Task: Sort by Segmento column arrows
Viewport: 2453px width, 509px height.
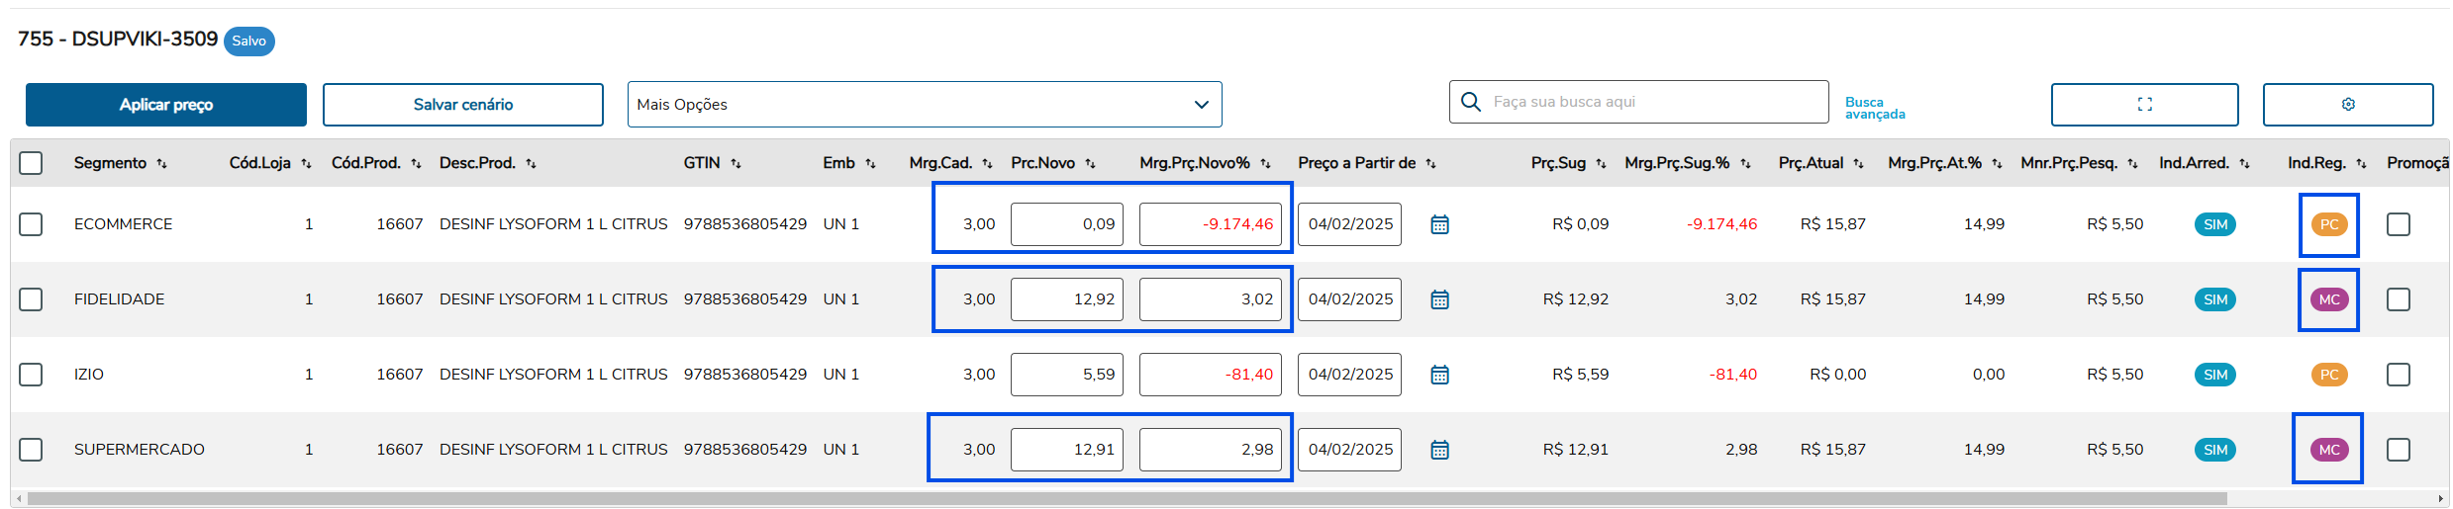Action: (x=161, y=164)
